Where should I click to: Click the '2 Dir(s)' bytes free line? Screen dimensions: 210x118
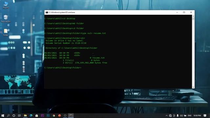click(x=85, y=63)
